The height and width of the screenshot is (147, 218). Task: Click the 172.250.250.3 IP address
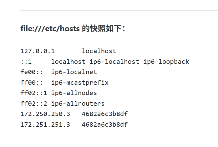[x=45, y=114]
